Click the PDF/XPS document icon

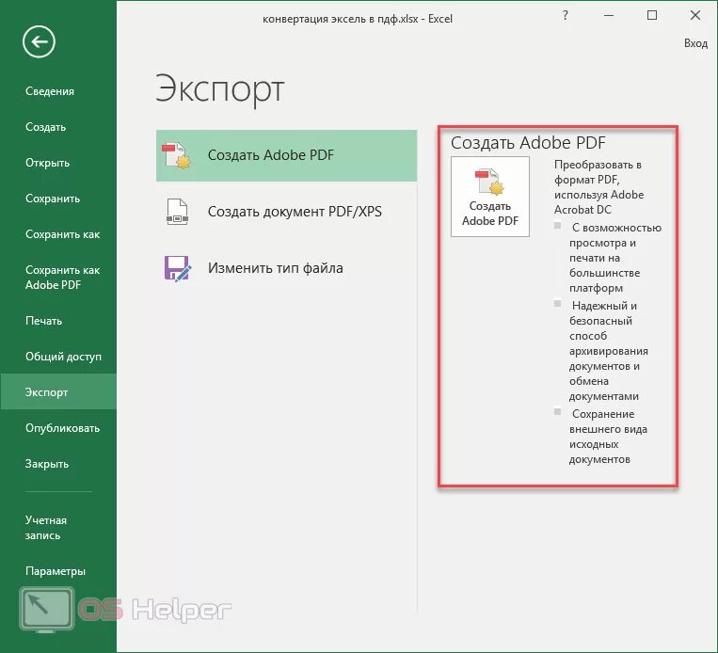pos(177,212)
